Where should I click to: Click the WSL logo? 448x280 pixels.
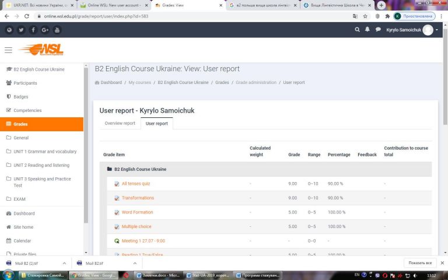(41, 50)
